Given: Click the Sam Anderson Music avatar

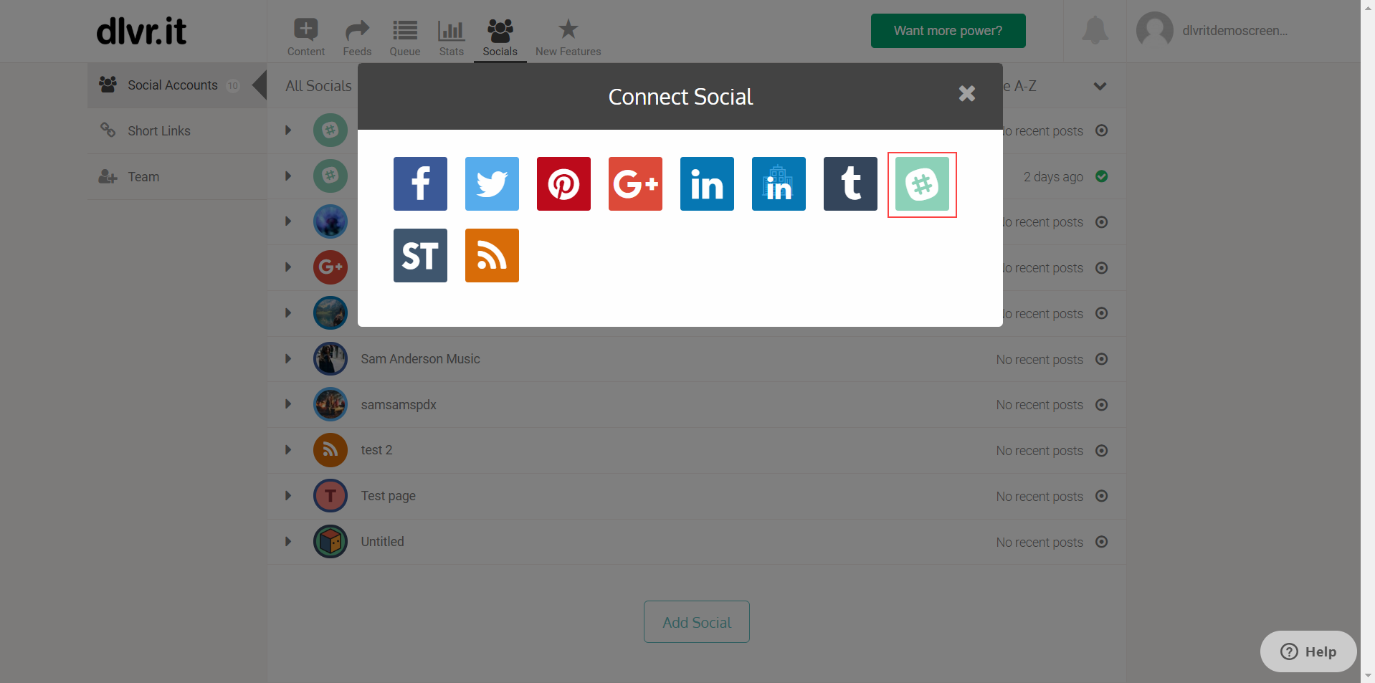Looking at the screenshot, I should pos(330,359).
